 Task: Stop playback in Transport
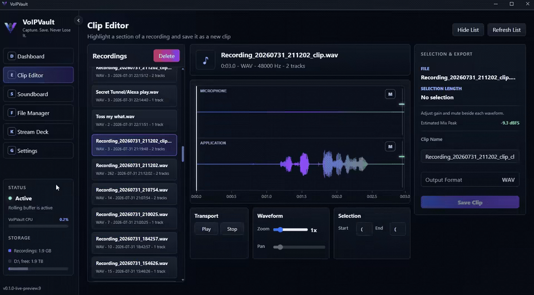tap(232, 229)
